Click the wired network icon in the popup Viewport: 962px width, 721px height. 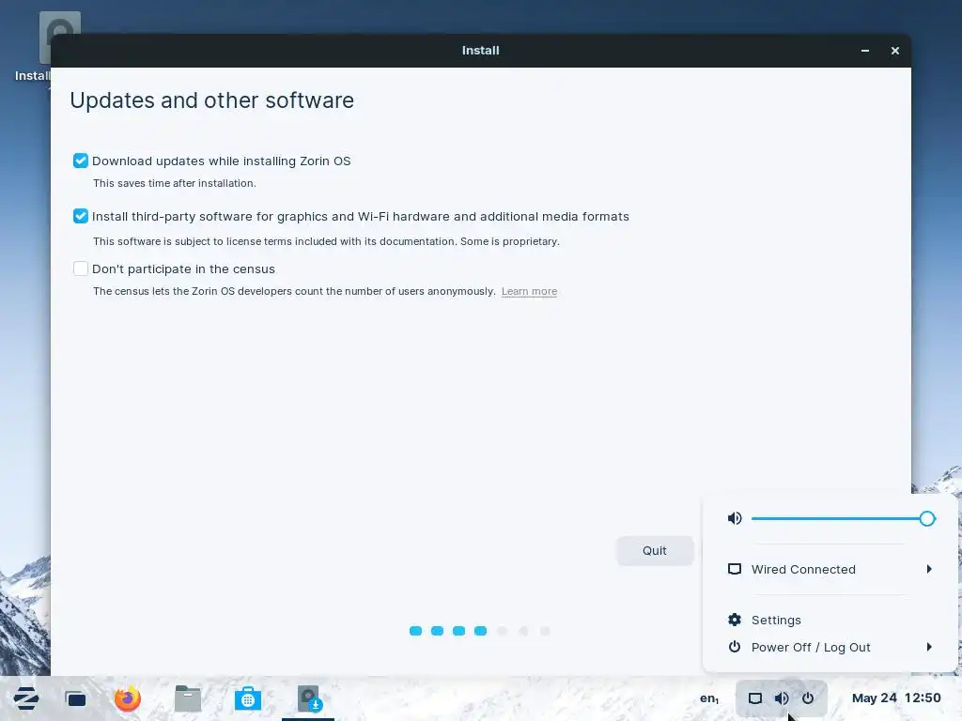click(x=735, y=569)
